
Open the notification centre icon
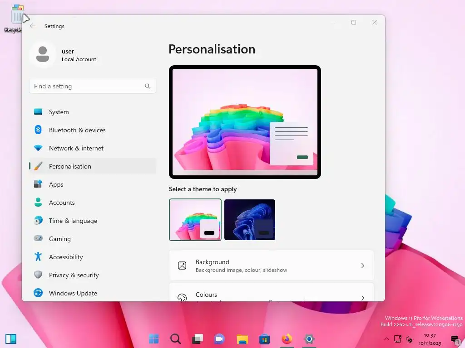coord(455,339)
